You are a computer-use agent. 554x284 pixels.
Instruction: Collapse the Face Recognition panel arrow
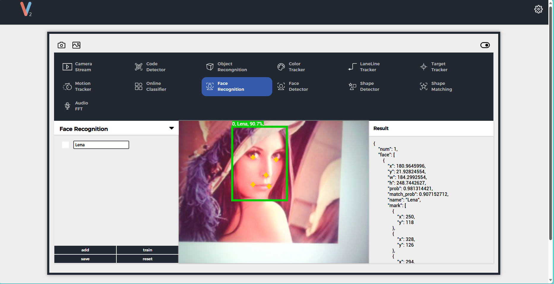[x=172, y=128]
